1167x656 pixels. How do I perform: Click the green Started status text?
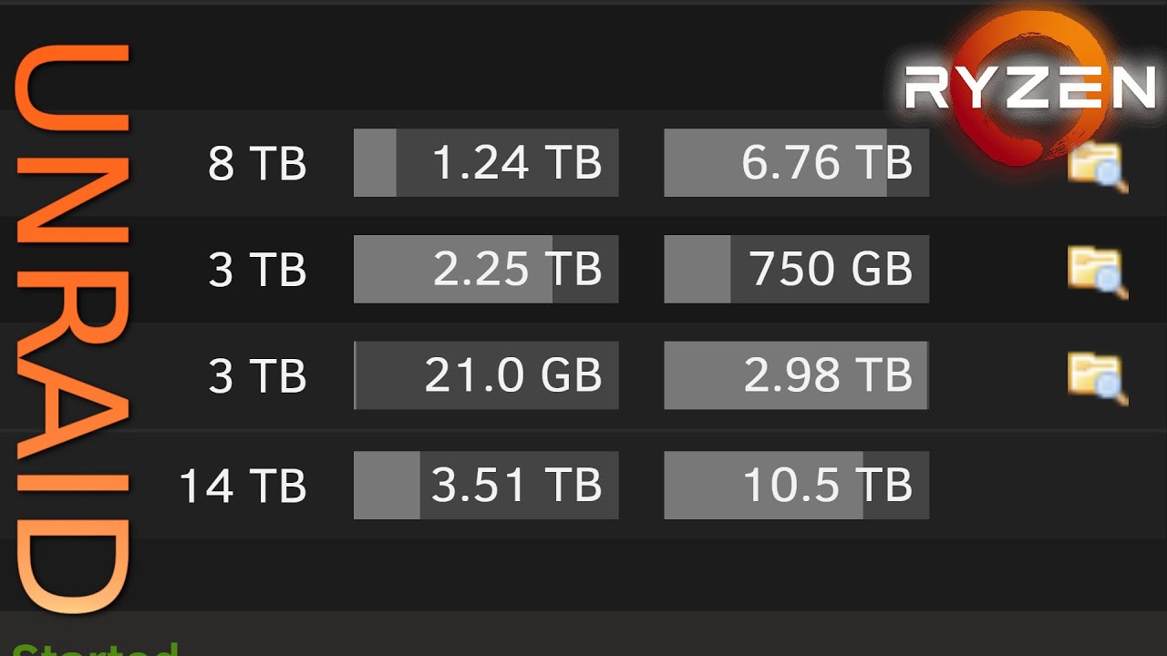click(x=95, y=649)
